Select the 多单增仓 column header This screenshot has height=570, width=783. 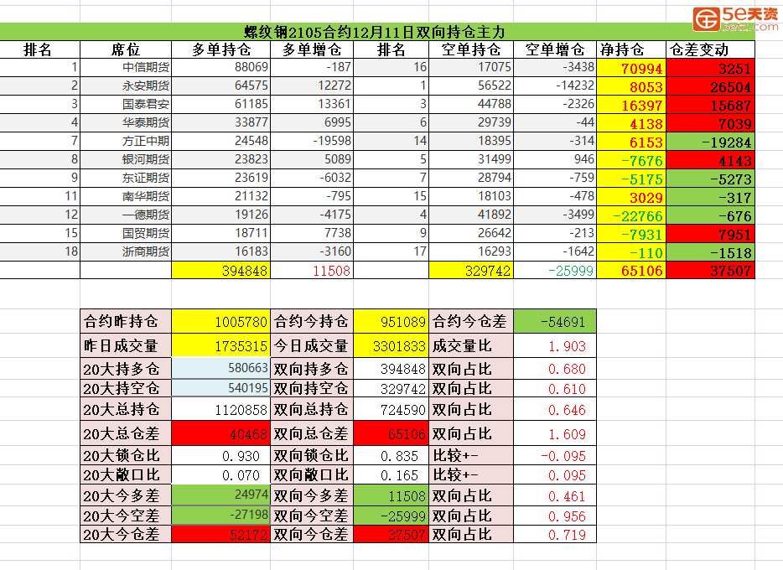(312, 49)
